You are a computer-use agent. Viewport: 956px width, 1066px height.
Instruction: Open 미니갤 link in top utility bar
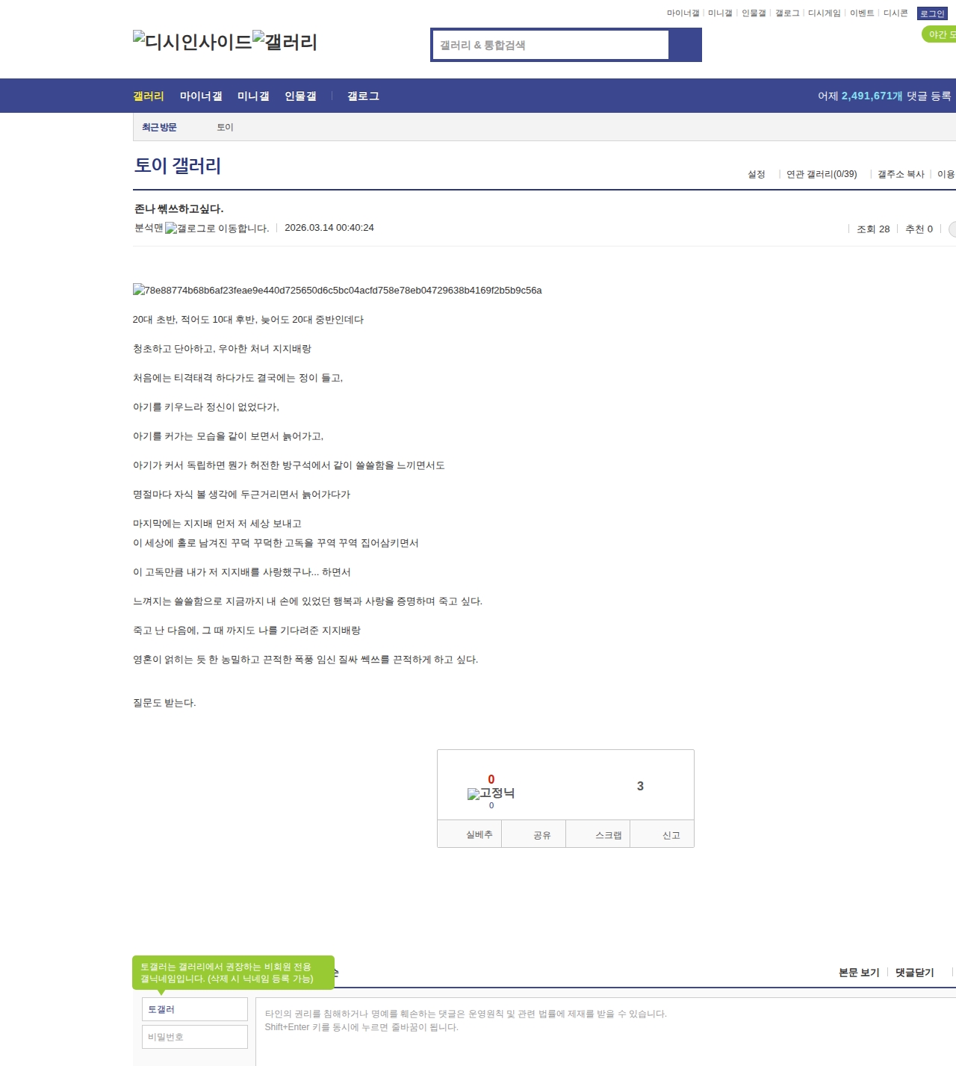click(x=720, y=13)
